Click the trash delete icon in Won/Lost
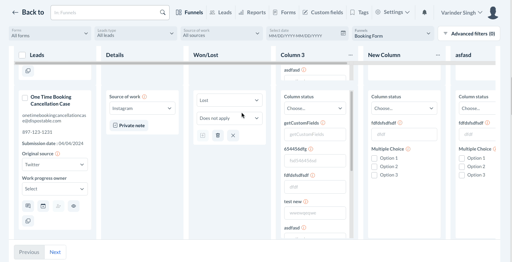 point(218,136)
